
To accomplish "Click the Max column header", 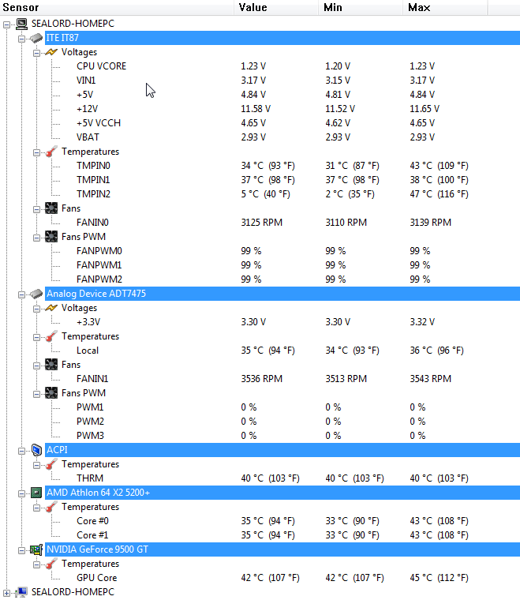I will [x=445, y=7].
